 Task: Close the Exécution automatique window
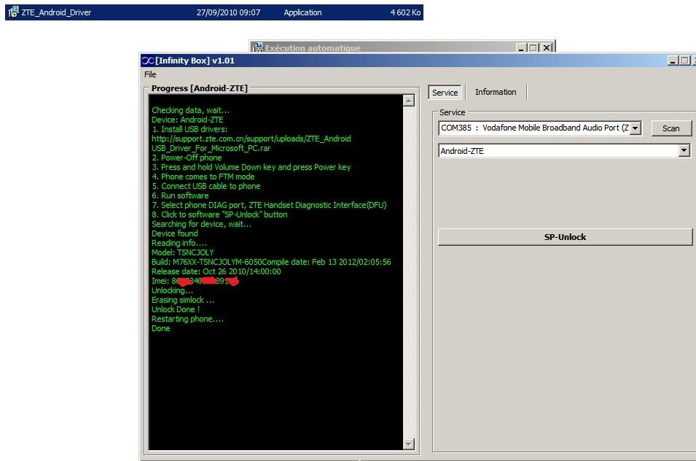click(x=547, y=48)
